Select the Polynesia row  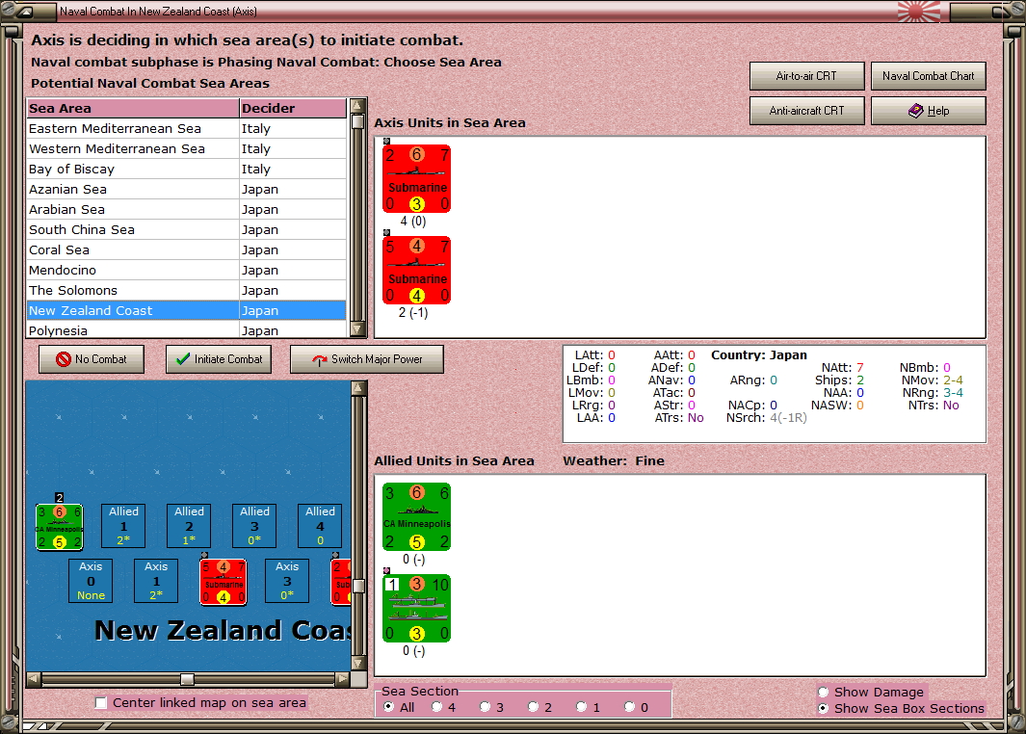(187, 329)
